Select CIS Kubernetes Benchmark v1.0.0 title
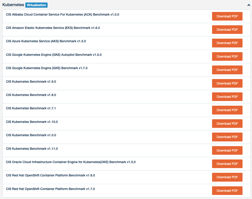The image size is (252, 199). coord(31,135)
